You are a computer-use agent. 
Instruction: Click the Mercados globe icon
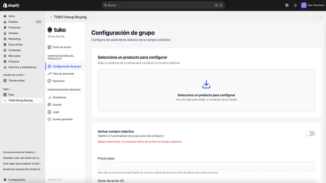click(x=5, y=56)
